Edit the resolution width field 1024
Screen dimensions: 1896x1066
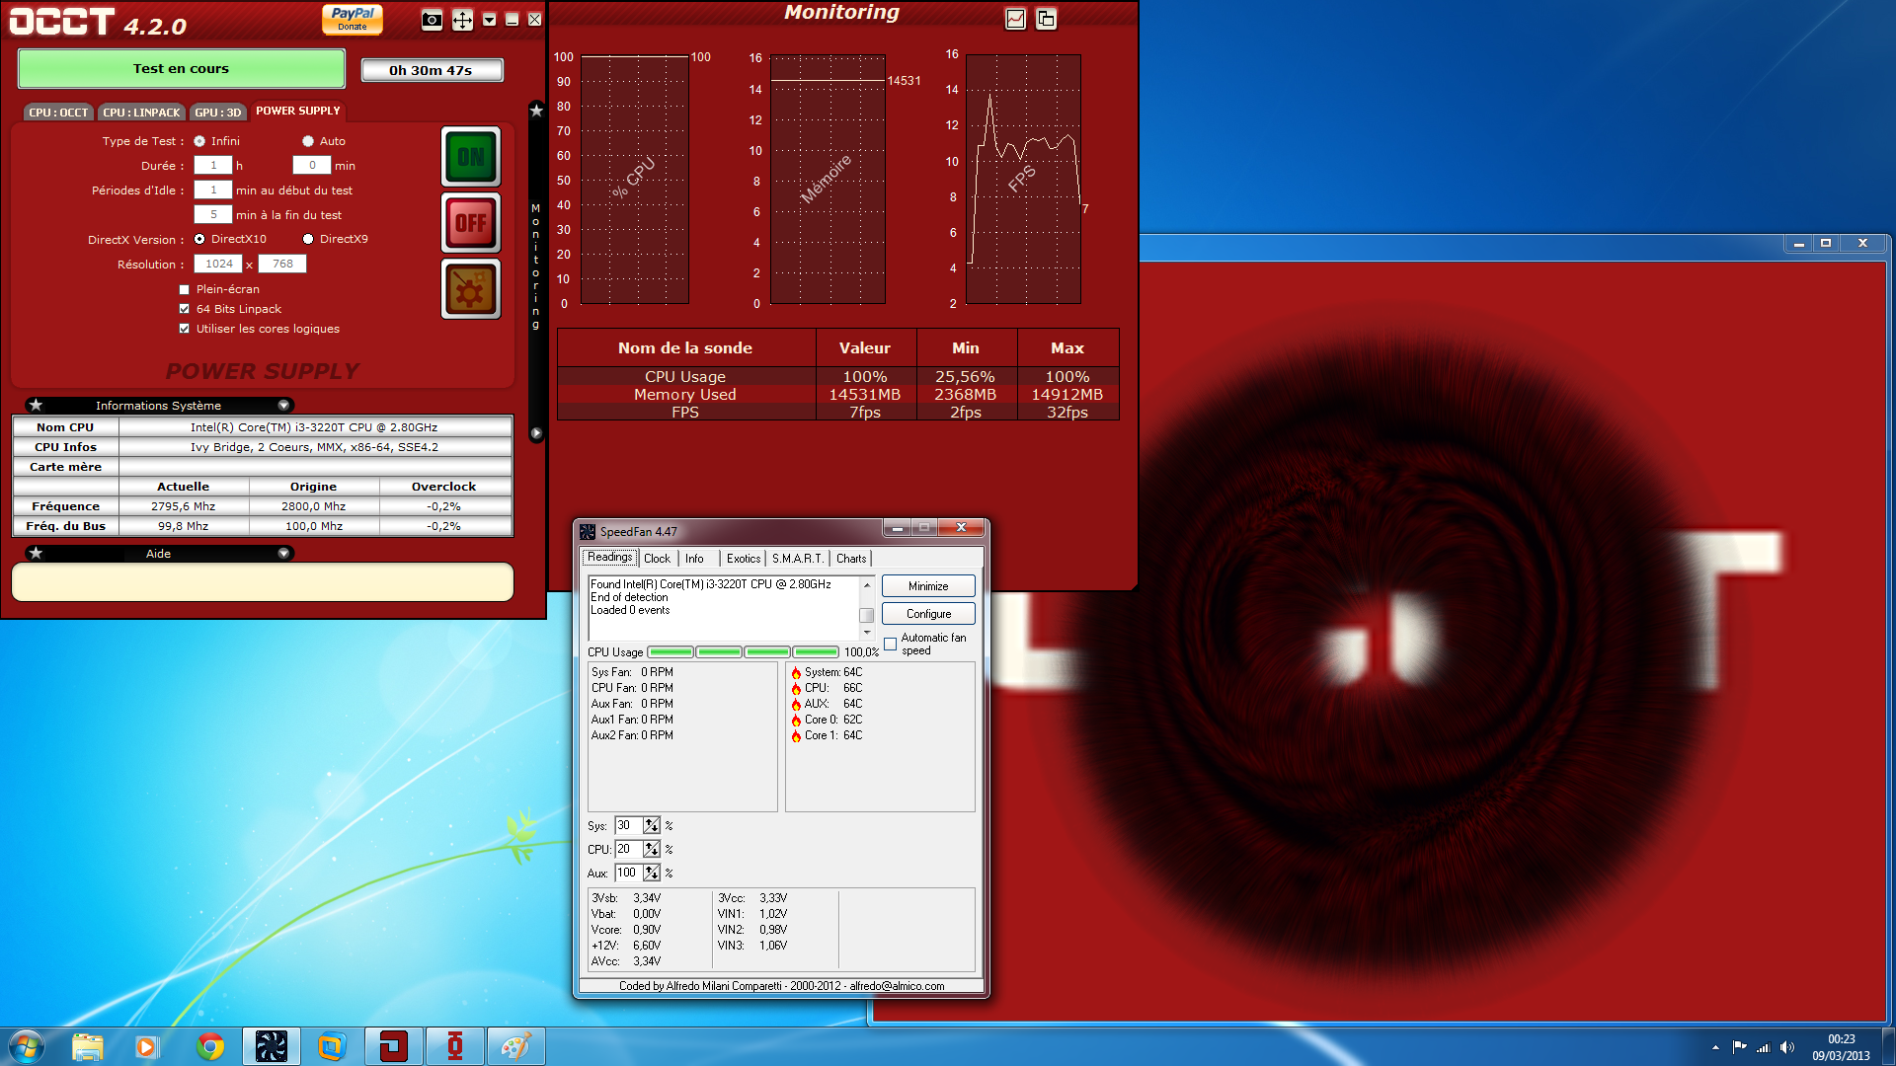tap(219, 265)
